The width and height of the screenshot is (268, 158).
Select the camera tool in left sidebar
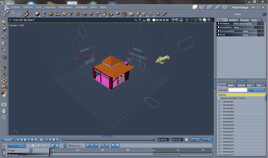[x=4, y=104]
